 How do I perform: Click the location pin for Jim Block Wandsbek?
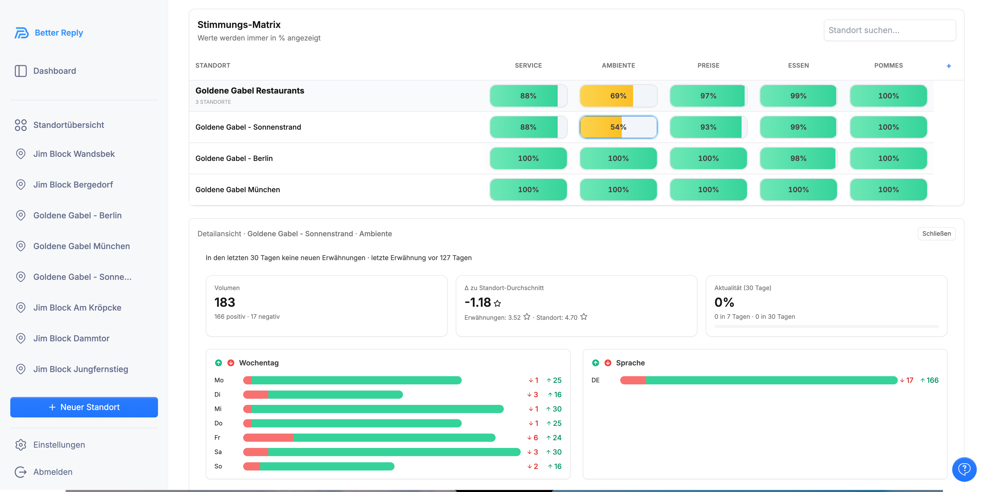coord(21,154)
